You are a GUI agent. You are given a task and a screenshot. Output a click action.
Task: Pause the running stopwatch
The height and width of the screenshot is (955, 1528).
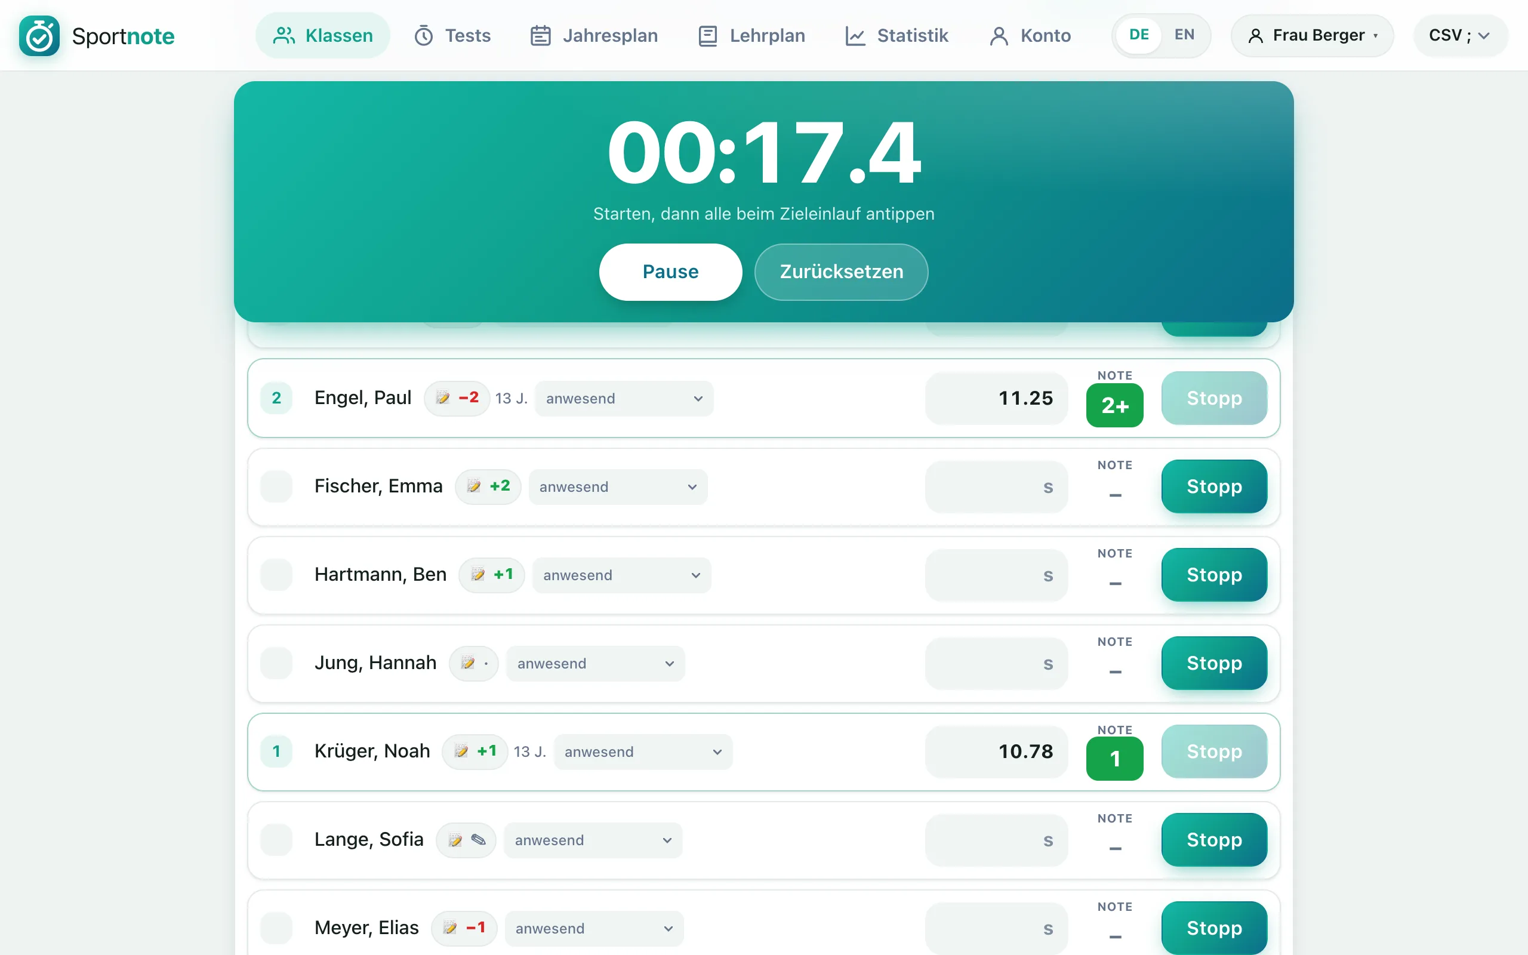coord(670,272)
